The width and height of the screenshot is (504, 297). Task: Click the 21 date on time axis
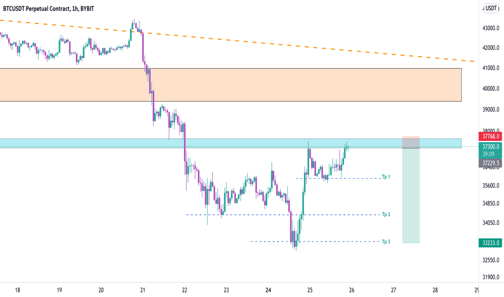143,291
